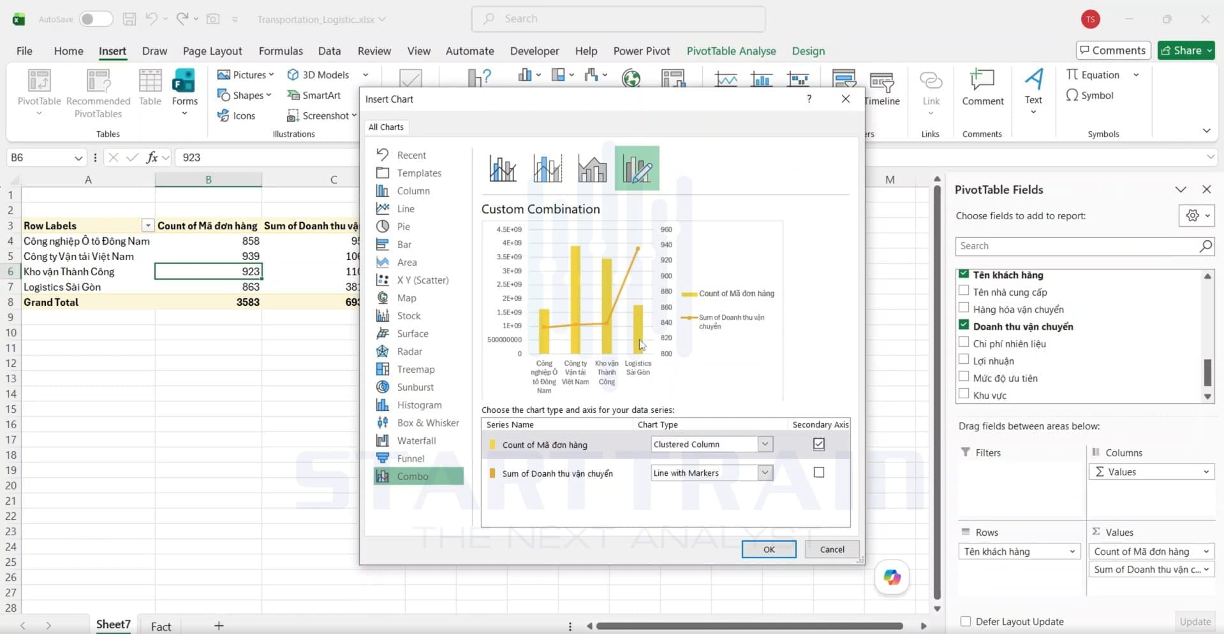
Task: Insert a Comment from the ribbon
Action: tap(982, 88)
